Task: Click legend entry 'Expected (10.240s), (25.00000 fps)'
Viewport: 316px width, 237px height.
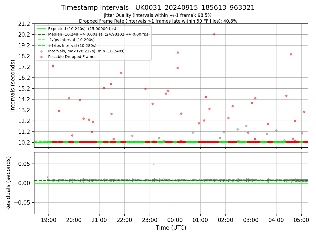Action: pyautogui.click(x=82, y=29)
